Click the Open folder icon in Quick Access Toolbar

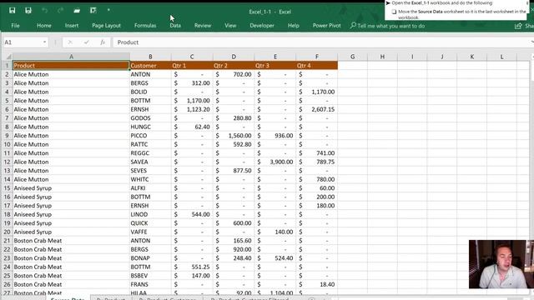pos(77,11)
